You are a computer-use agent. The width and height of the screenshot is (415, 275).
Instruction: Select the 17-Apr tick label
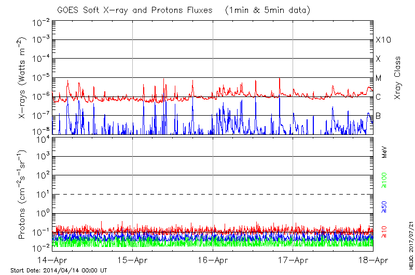pyautogui.click(x=293, y=260)
